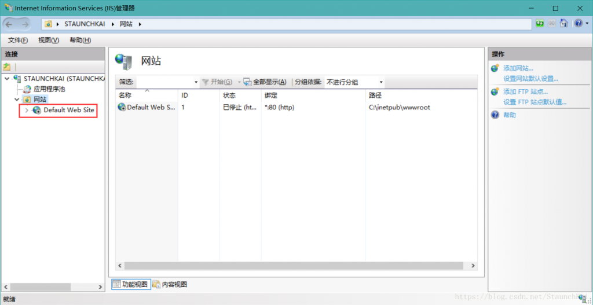Image resolution: width=593 pixels, height=305 pixels.
Task: Open the 视图 menu
Action: click(x=49, y=40)
